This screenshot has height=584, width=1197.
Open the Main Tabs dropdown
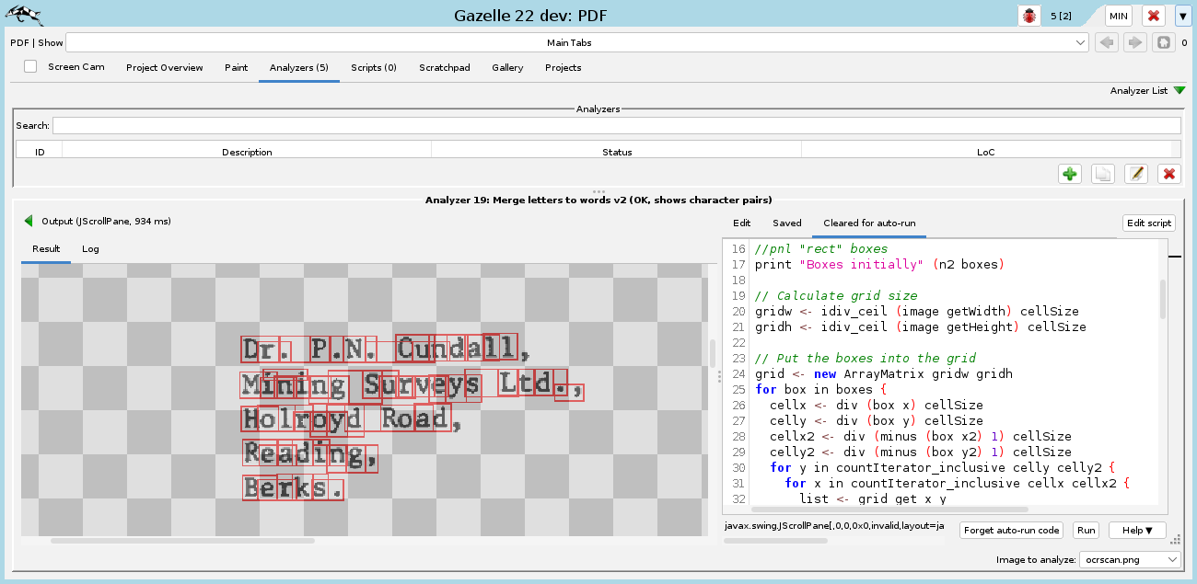(576, 42)
